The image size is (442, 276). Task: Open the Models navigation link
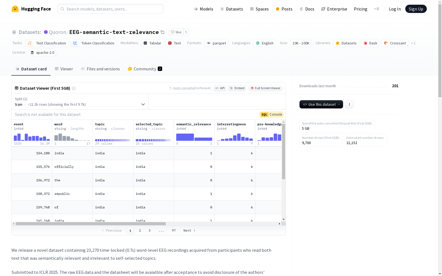204,9
